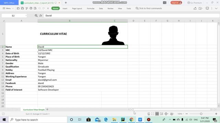
Task: Click the formula bar zoom magnifier icon
Action: pyautogui.click(x=36, y=15)
